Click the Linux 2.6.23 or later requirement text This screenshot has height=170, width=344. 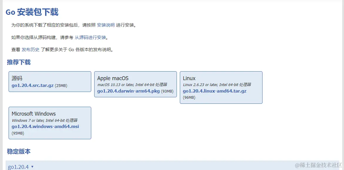coord(217,85)
